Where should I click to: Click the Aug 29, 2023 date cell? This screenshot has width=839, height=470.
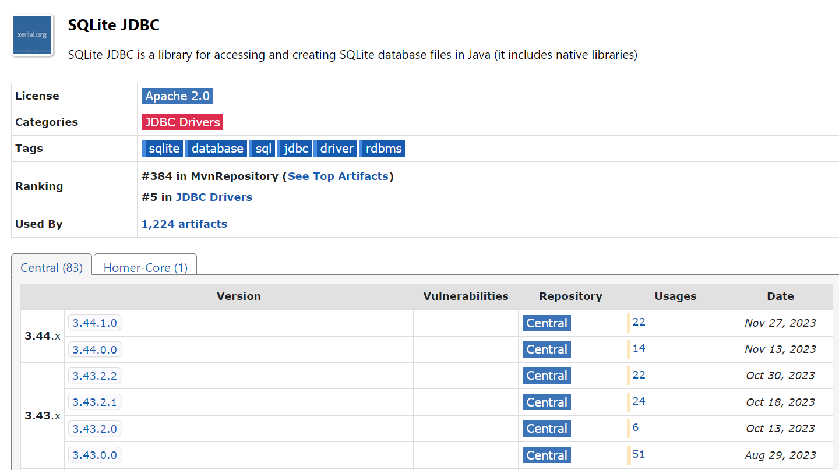click(x=781, y=455)
